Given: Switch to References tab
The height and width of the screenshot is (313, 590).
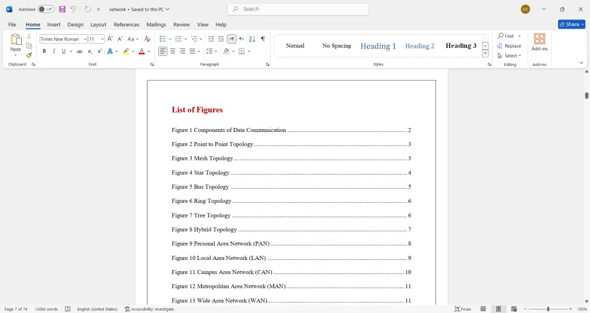Looking at the screenshot, I should 126,24.
